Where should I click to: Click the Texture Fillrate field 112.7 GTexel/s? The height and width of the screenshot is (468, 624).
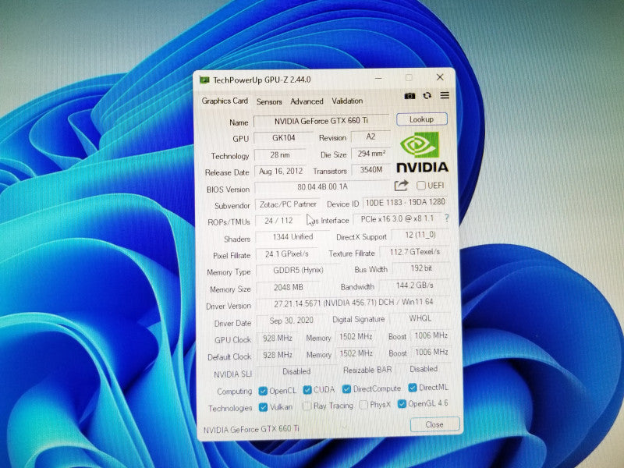pos(415,252)
